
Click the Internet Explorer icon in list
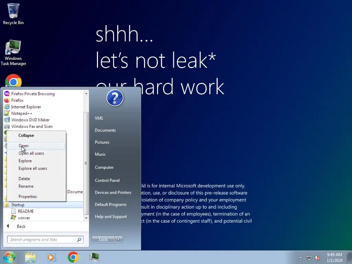click(7, 107)
